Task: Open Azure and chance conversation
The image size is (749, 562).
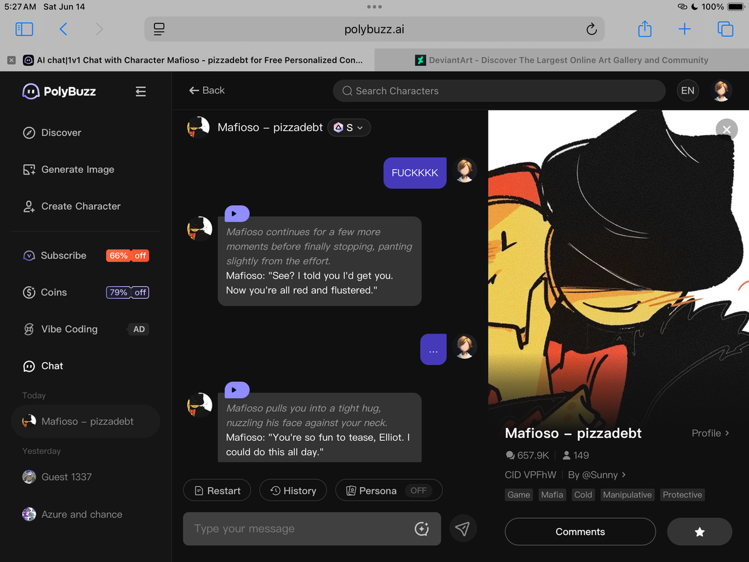Action: click(85, 515)
